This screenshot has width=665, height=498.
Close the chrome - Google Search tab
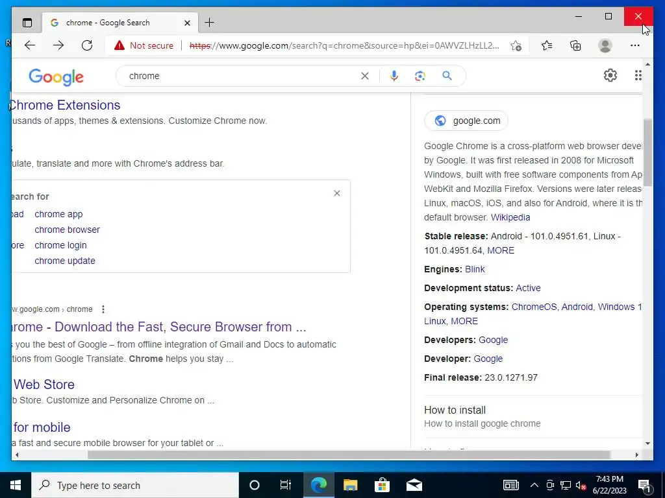click(187, 23)
